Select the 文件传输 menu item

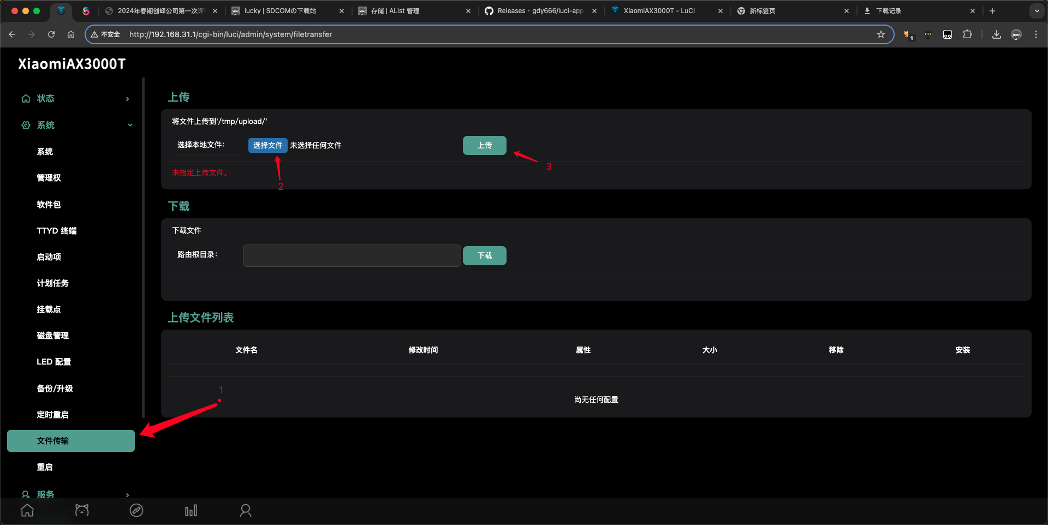71,441
